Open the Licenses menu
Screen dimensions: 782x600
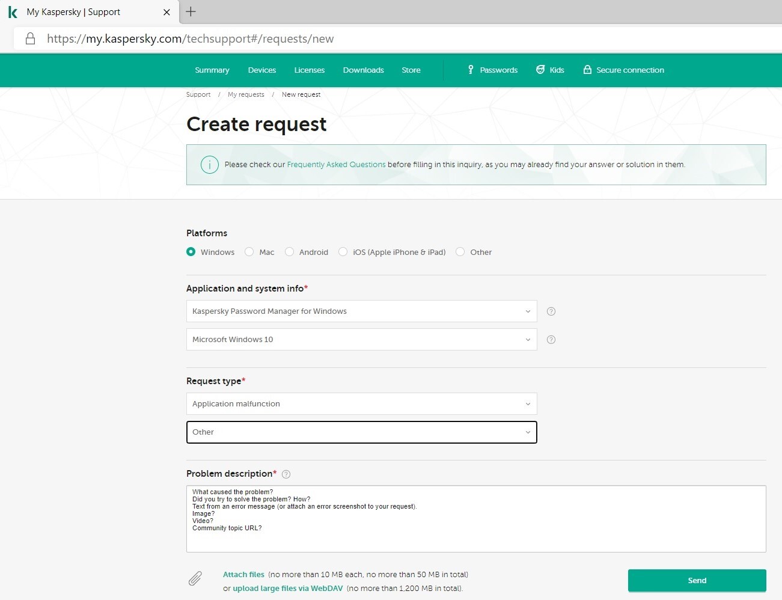pos(310,70)
